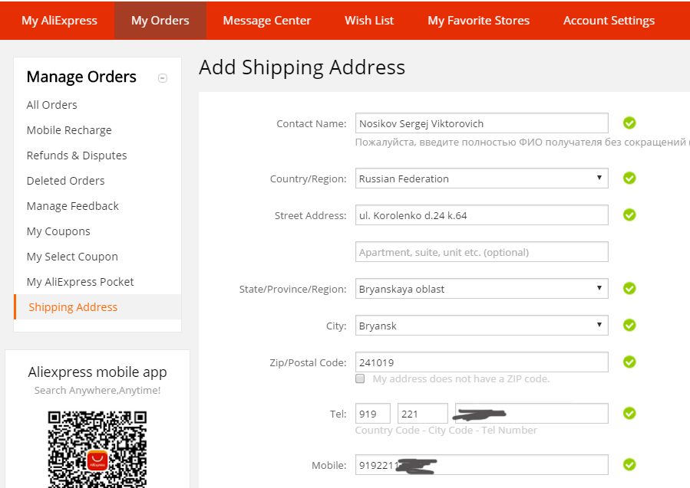The image size is (690, 488).
Task: Click into the Mobile number field
Action: 481,465
